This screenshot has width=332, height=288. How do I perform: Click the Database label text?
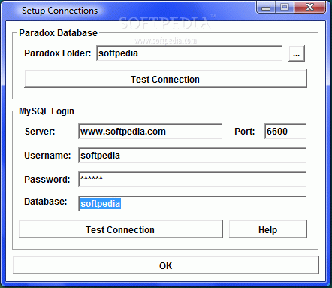pyautogui.click(x=46, y=202)
